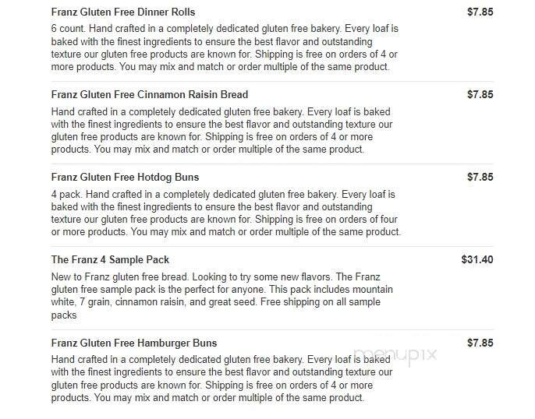Image resolution: width=535 pixels, height=419 pixels.
Task: Select the Franz Gluten Free Cinnamon Raisin Bread title
Action: click(x=138, y=95)
